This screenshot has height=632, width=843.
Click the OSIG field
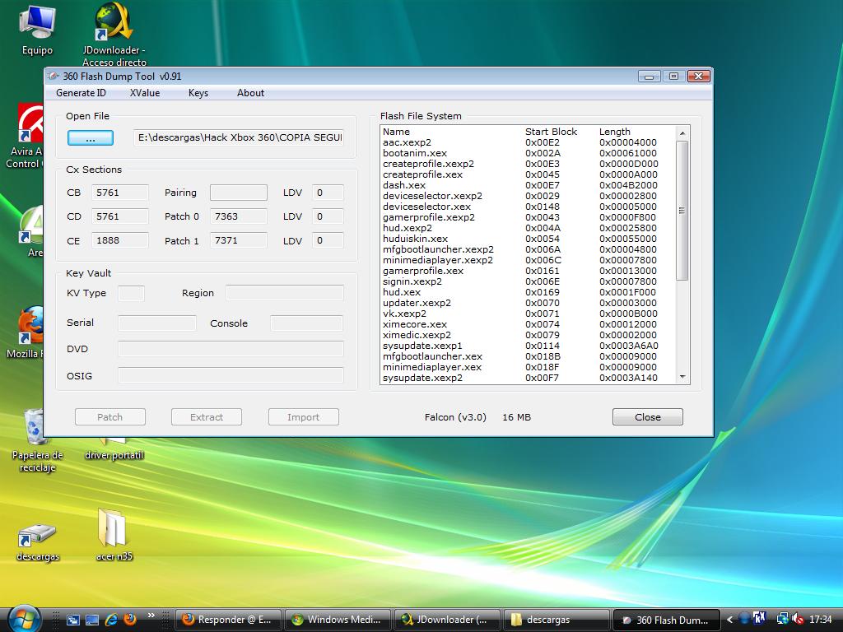tap(231, 375)
